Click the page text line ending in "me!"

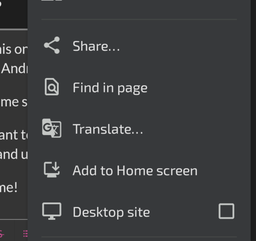[x=9, y=188]
